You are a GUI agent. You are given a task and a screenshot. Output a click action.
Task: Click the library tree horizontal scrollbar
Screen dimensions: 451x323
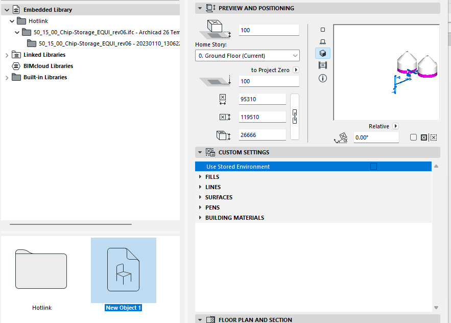(71, 224)
